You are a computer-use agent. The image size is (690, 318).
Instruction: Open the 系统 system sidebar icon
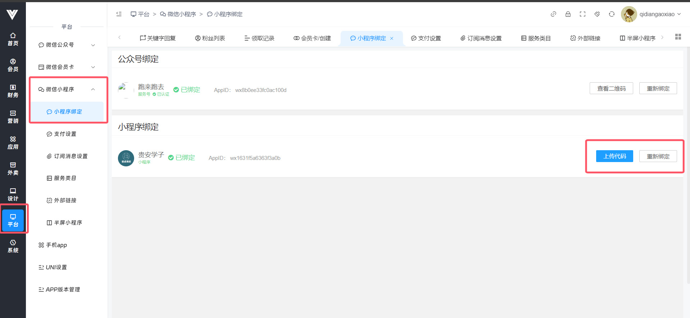tap(13, 246)
